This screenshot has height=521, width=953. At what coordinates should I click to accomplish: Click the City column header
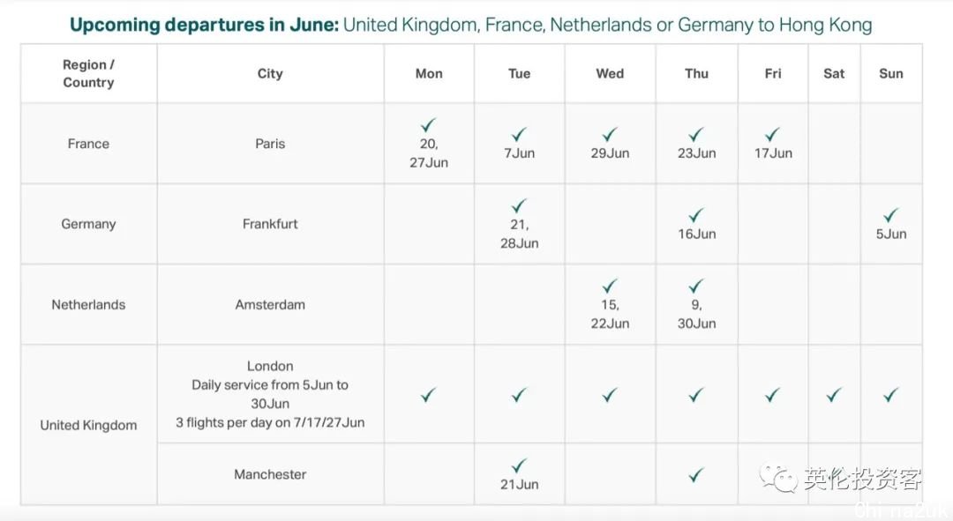(x=270, y=73)
